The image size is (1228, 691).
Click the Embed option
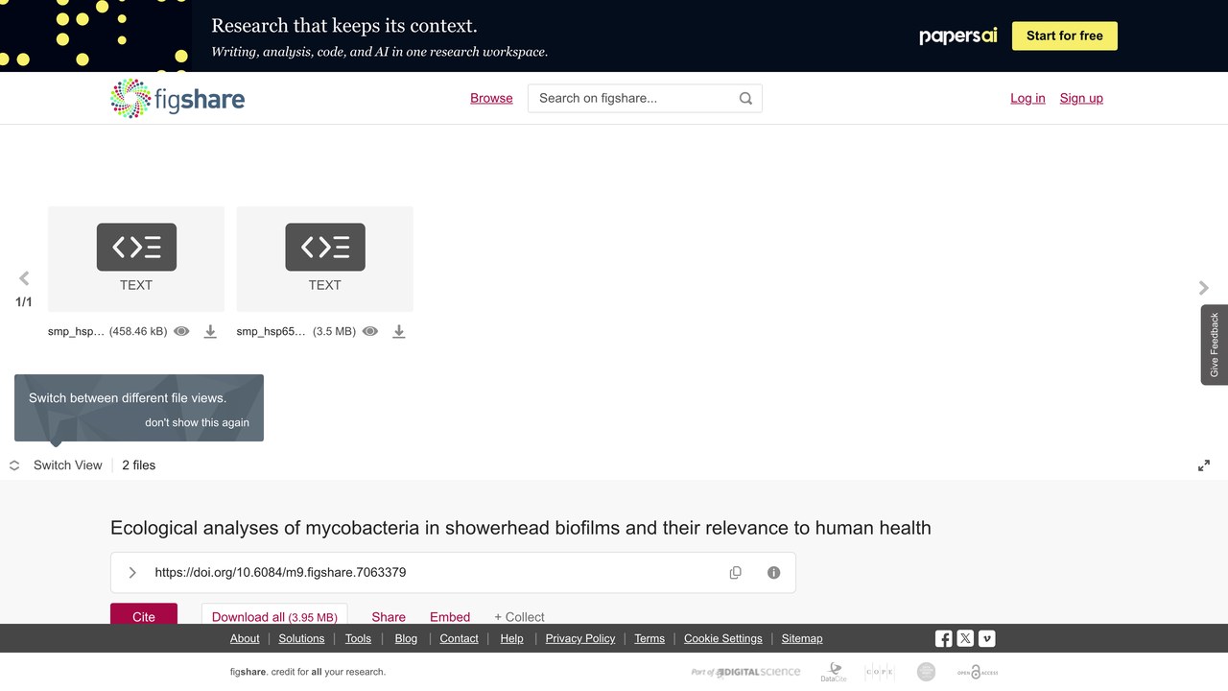(x=450, y=617)
